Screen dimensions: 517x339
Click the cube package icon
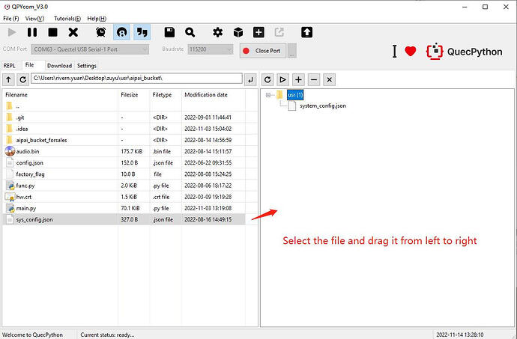click(x=238, y=32)
